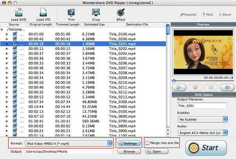236x159 pixels.
Task: Select the Title_0211.mp4 file name
Action: pyautogui.click(x=122, y=87)
